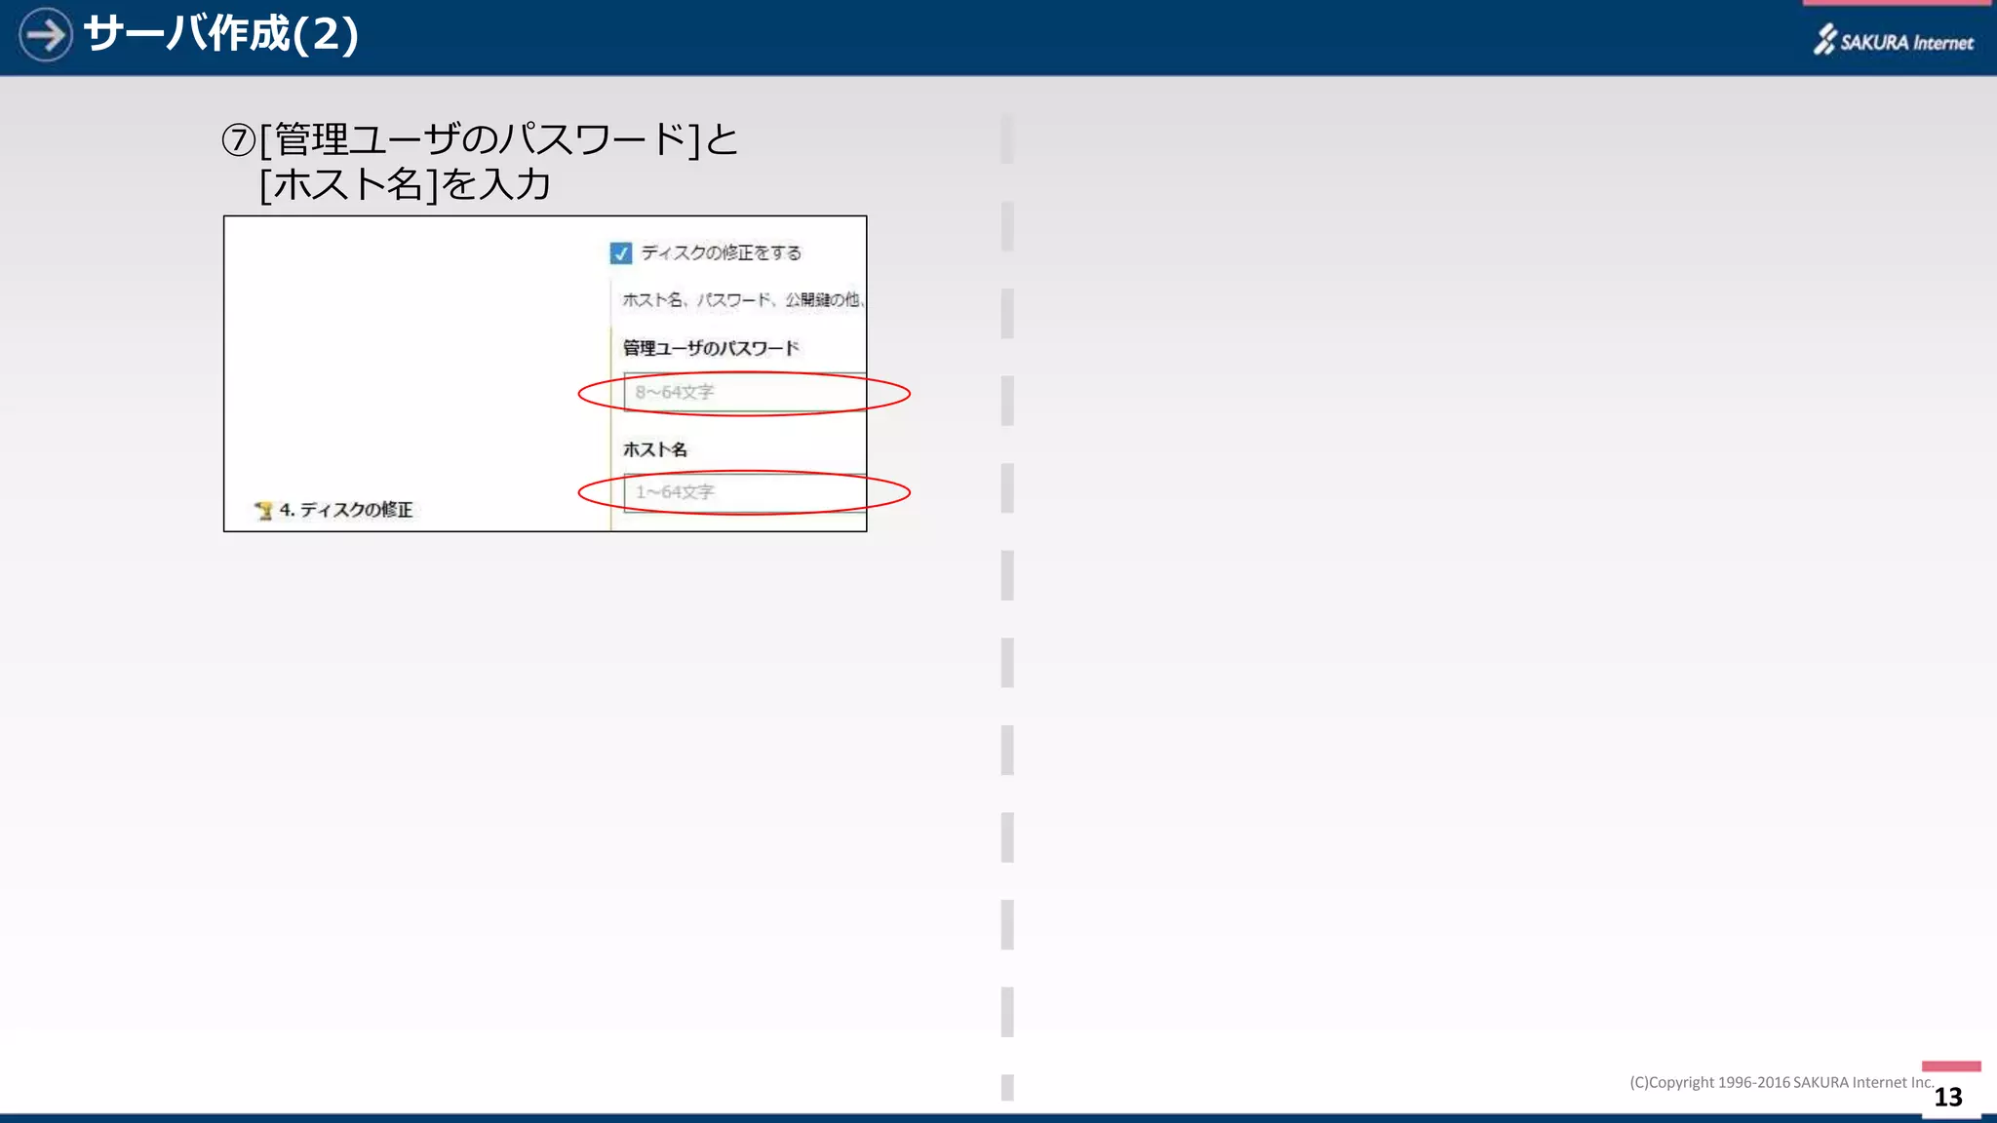
Task: Click the ホスト名 label text
Action: click(655, 449)
